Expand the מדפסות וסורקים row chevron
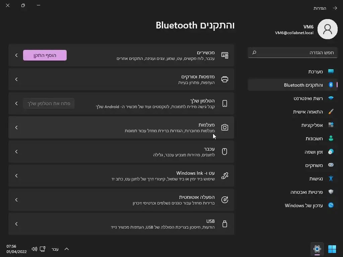 point(16,79)
